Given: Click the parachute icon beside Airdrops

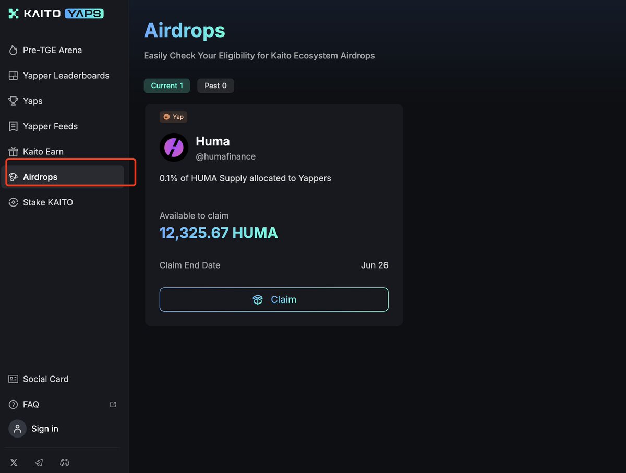Looking at the screenshot, I should point(14,177).
